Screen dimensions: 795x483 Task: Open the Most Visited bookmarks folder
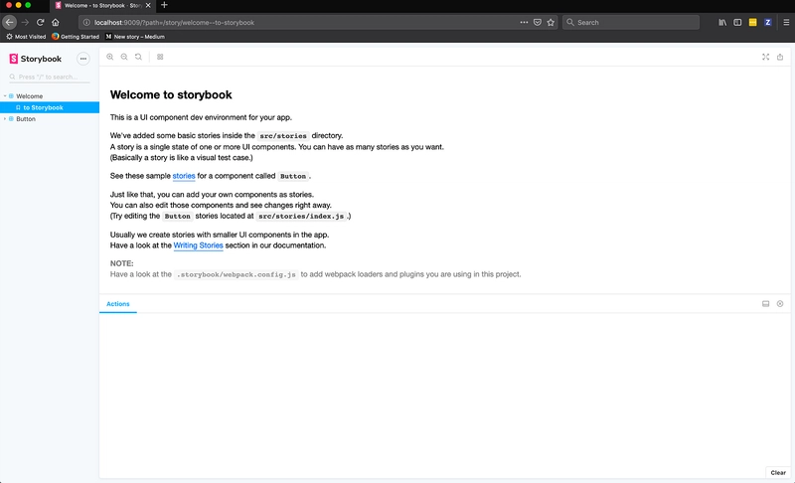26,37
